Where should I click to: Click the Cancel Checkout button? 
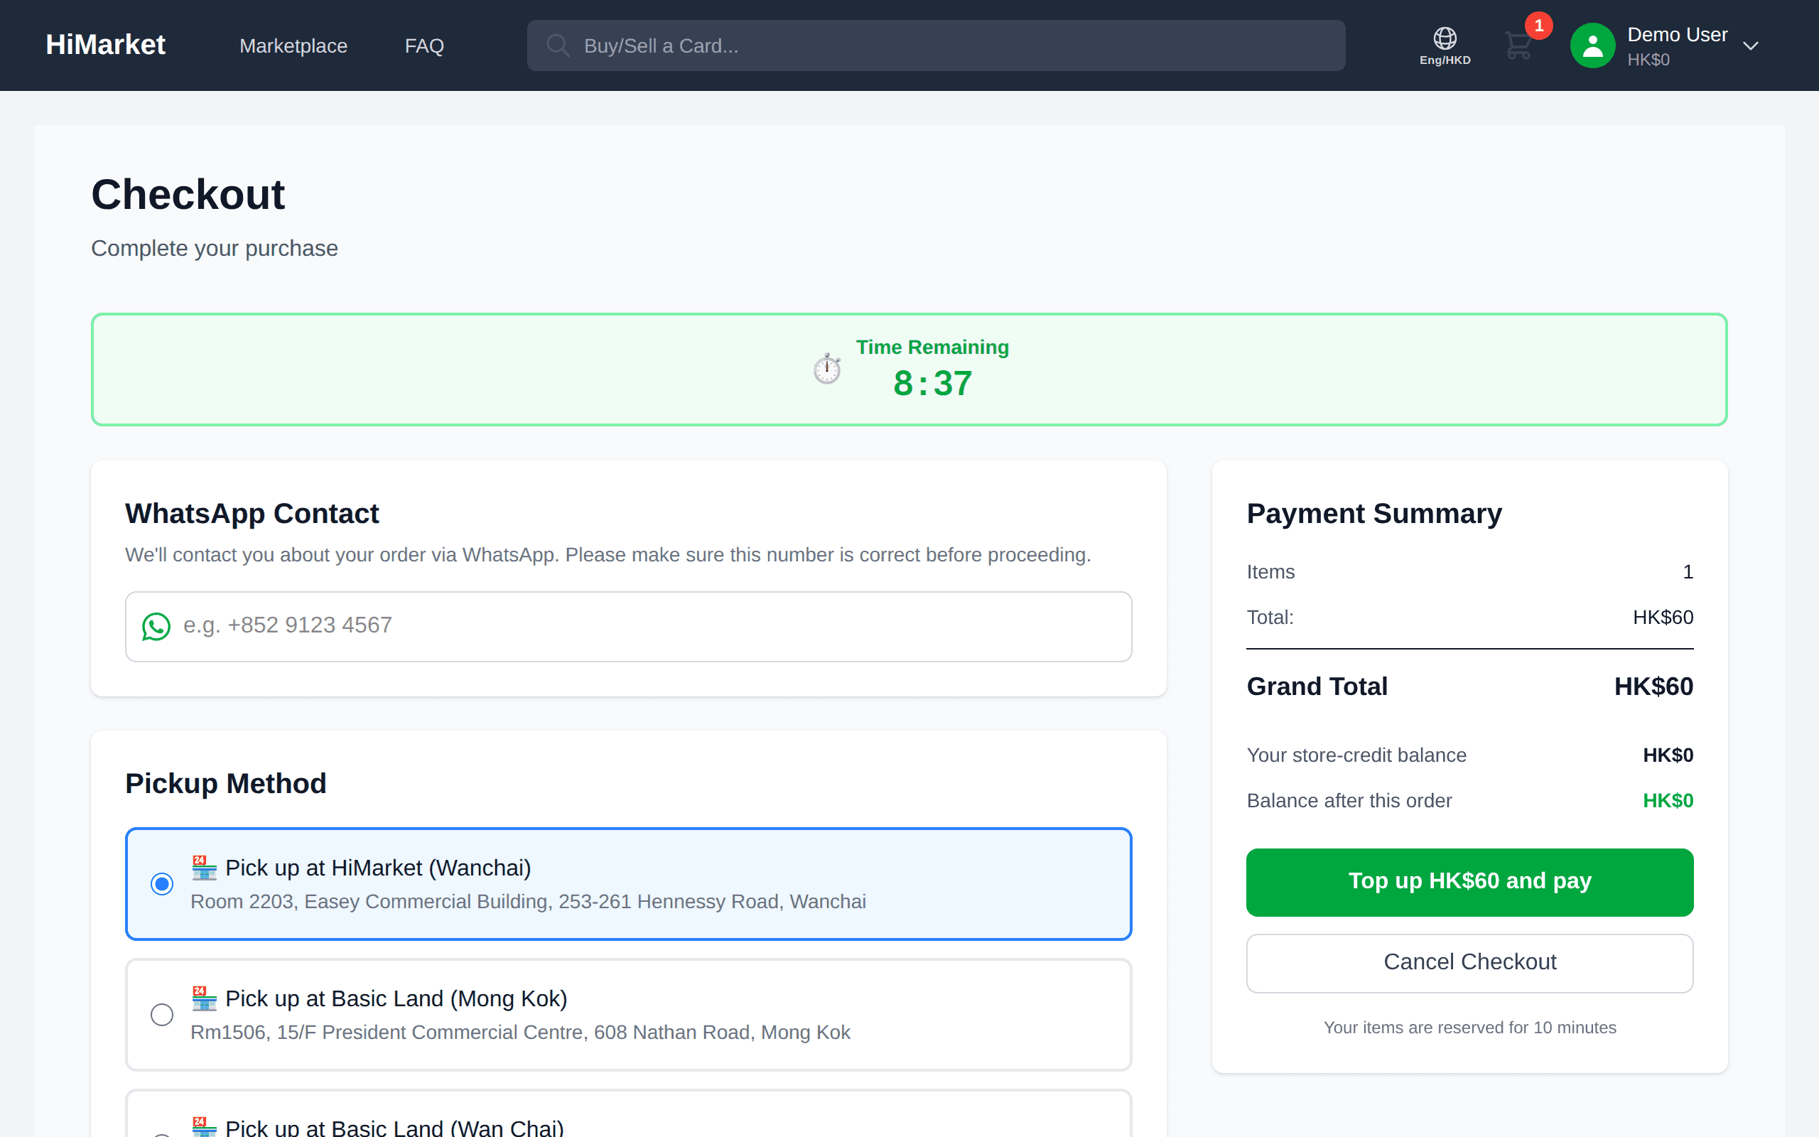point(1469,962)
